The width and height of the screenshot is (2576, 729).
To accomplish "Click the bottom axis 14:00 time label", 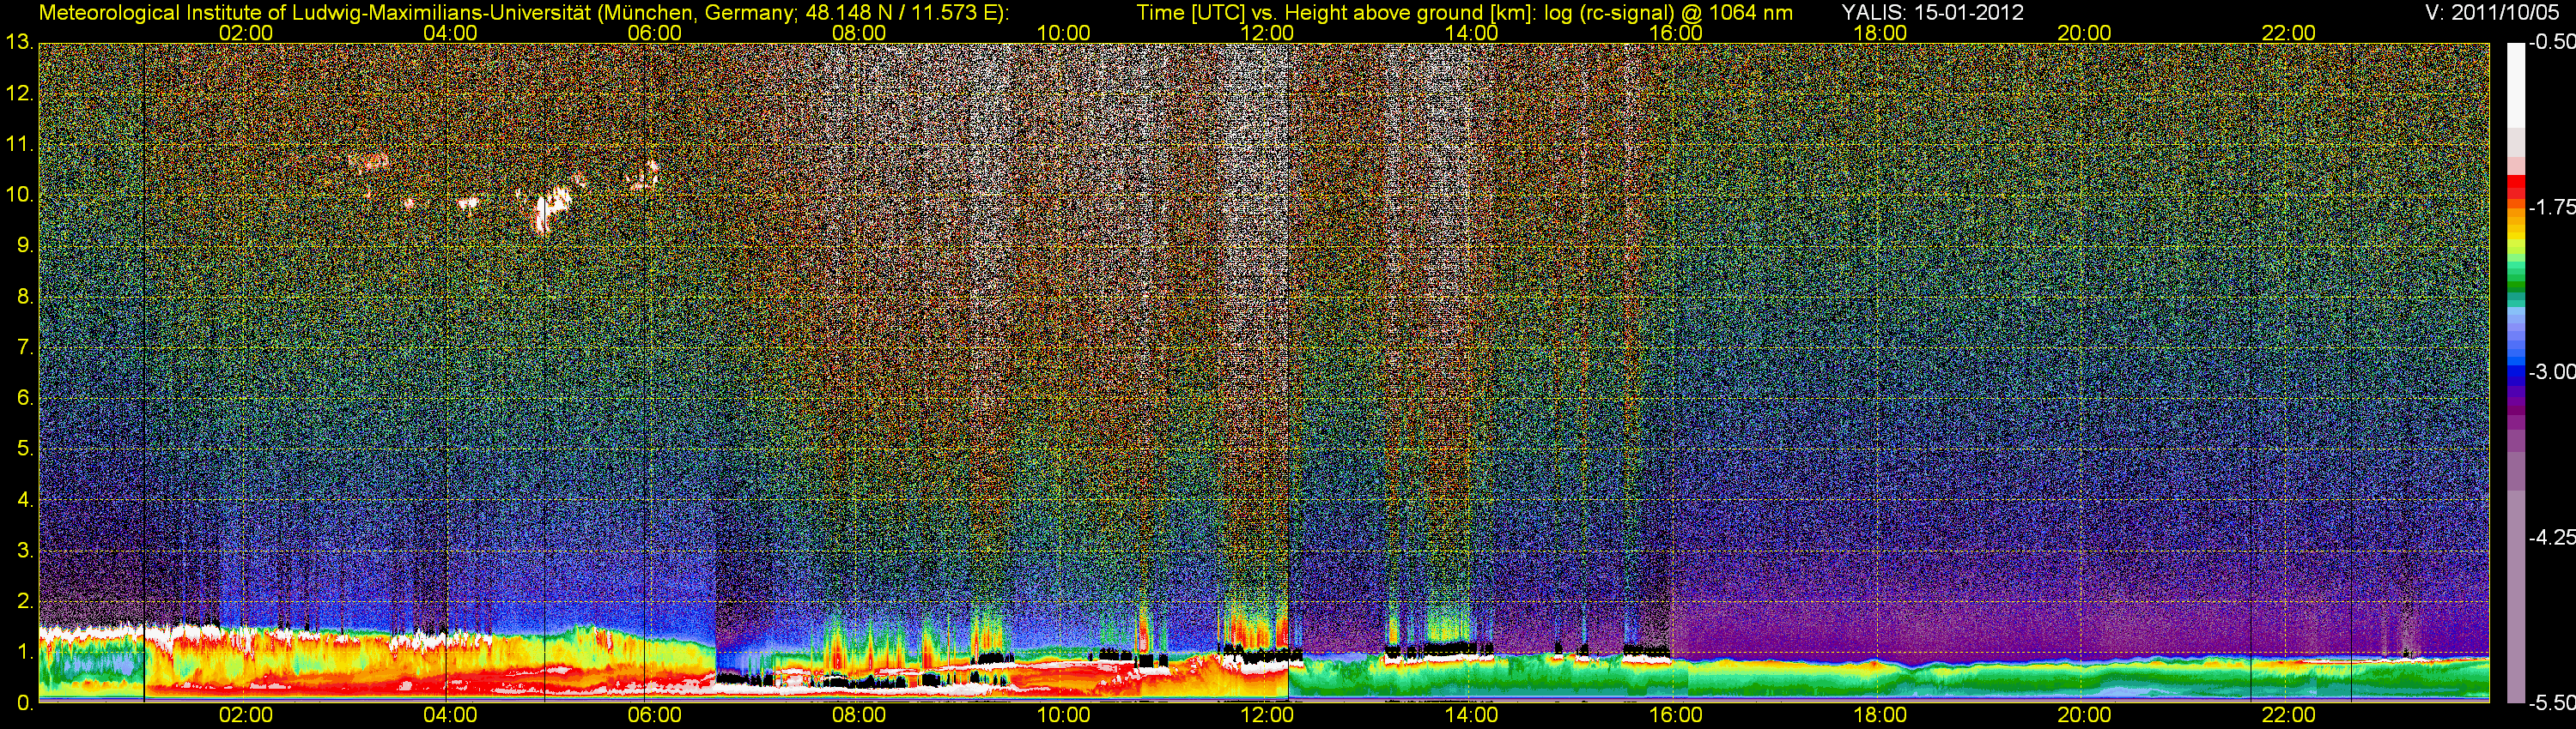I will 1471,715.
